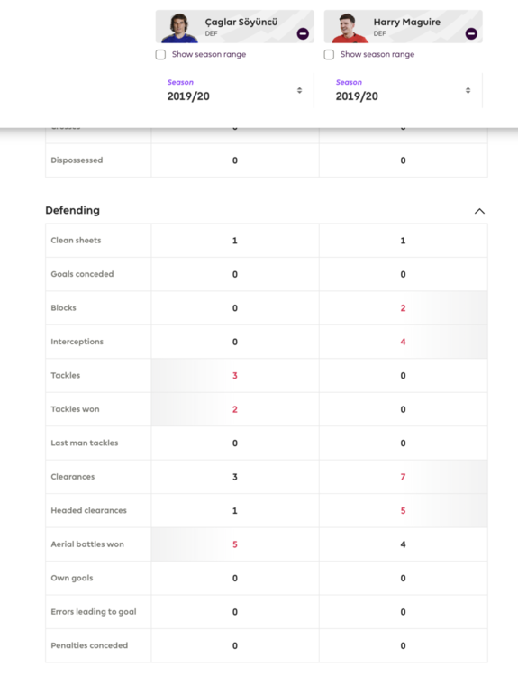Select the Çaglar Söyüncü name
This screenshot has height=676, width=518.
[x=241, y=22]
